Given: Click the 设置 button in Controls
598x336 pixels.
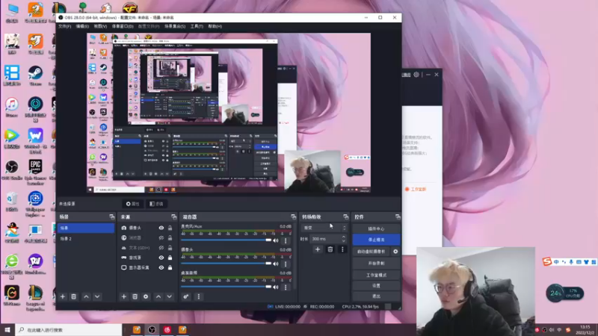Looking at the screenshot, I should pyautogui.click(x=376, y=285).
